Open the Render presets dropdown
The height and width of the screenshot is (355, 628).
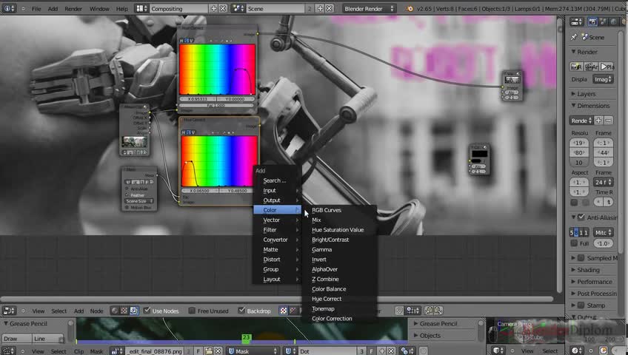click(581, 121)
